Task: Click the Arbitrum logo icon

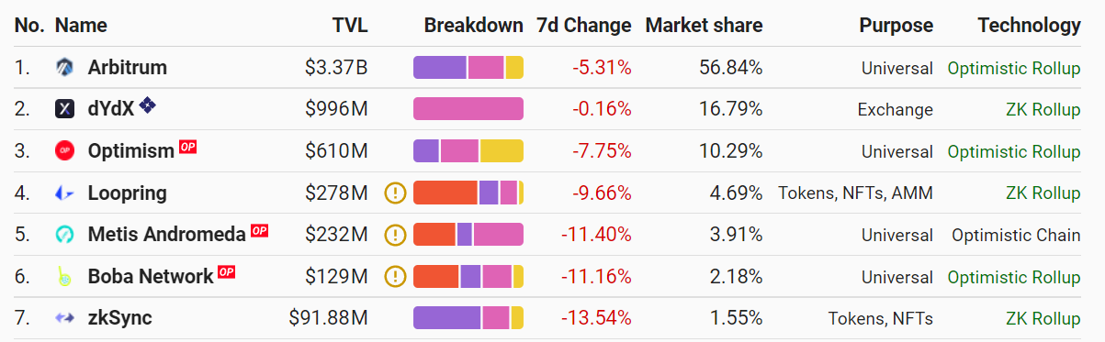Action: [x=64, y=67]
